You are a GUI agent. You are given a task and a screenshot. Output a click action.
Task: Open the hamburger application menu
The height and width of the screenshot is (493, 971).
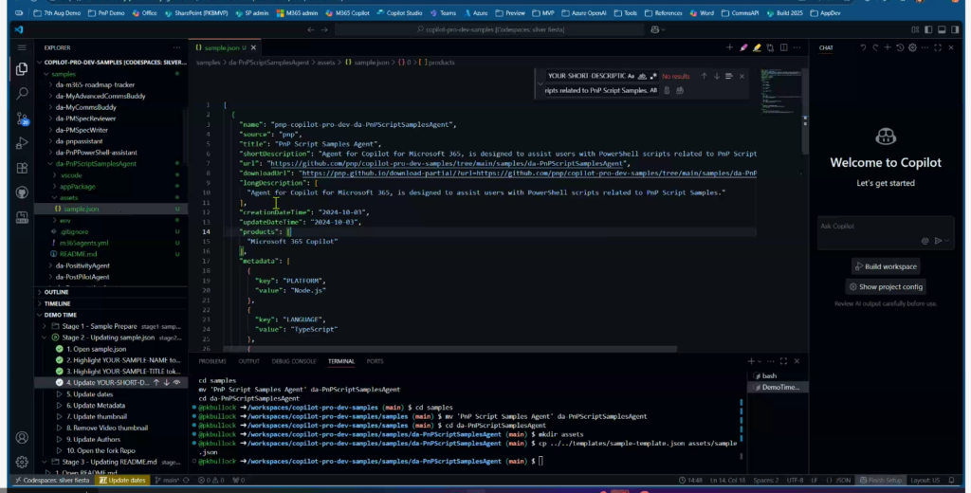(x=22, y=47)
